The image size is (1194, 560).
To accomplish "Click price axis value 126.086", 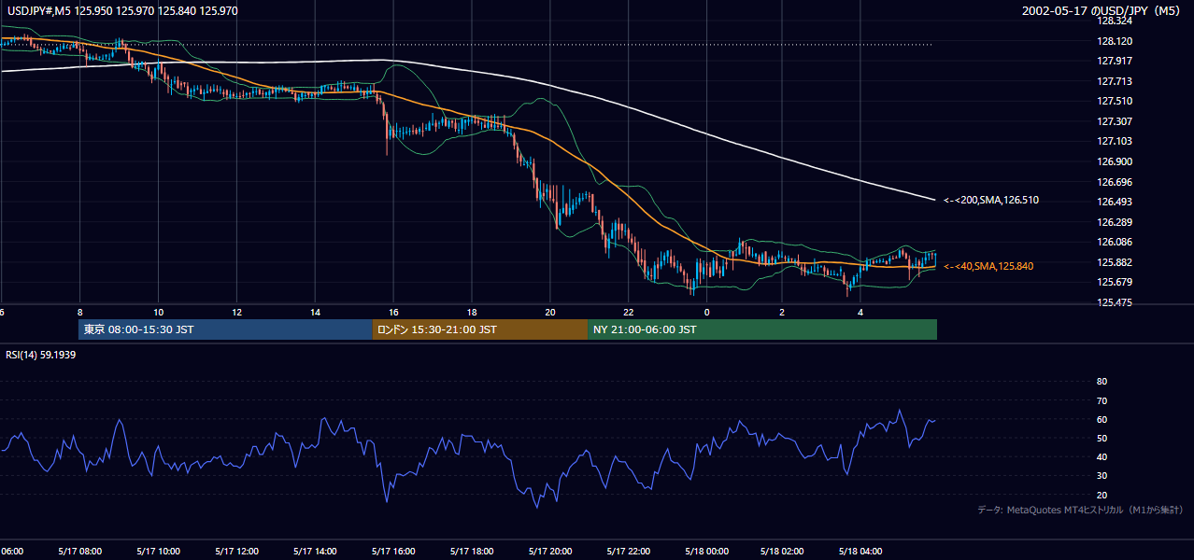I will pyautogui.click(x=1115, y=242).
